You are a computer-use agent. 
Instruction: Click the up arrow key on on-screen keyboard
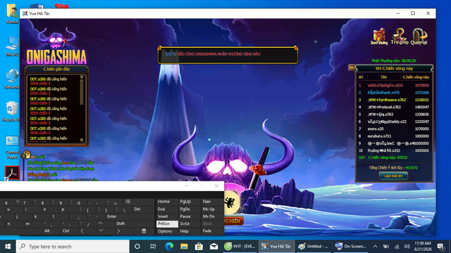[x=100, y=223]
